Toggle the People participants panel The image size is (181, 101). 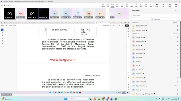click(112, 5)
